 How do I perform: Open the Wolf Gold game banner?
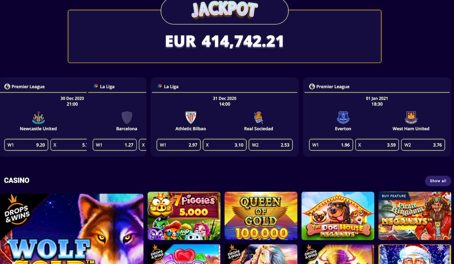click(71, 229)
